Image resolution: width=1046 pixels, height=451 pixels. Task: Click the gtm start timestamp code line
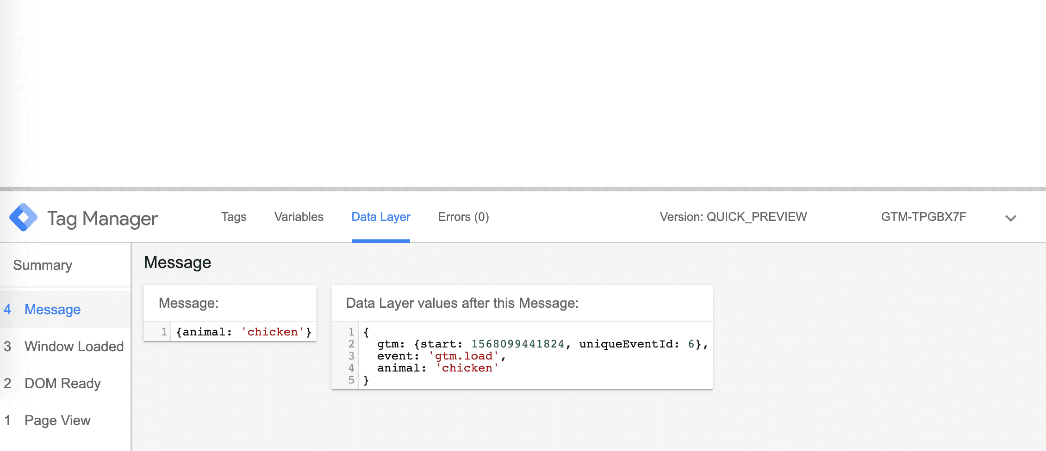[542, 344]
